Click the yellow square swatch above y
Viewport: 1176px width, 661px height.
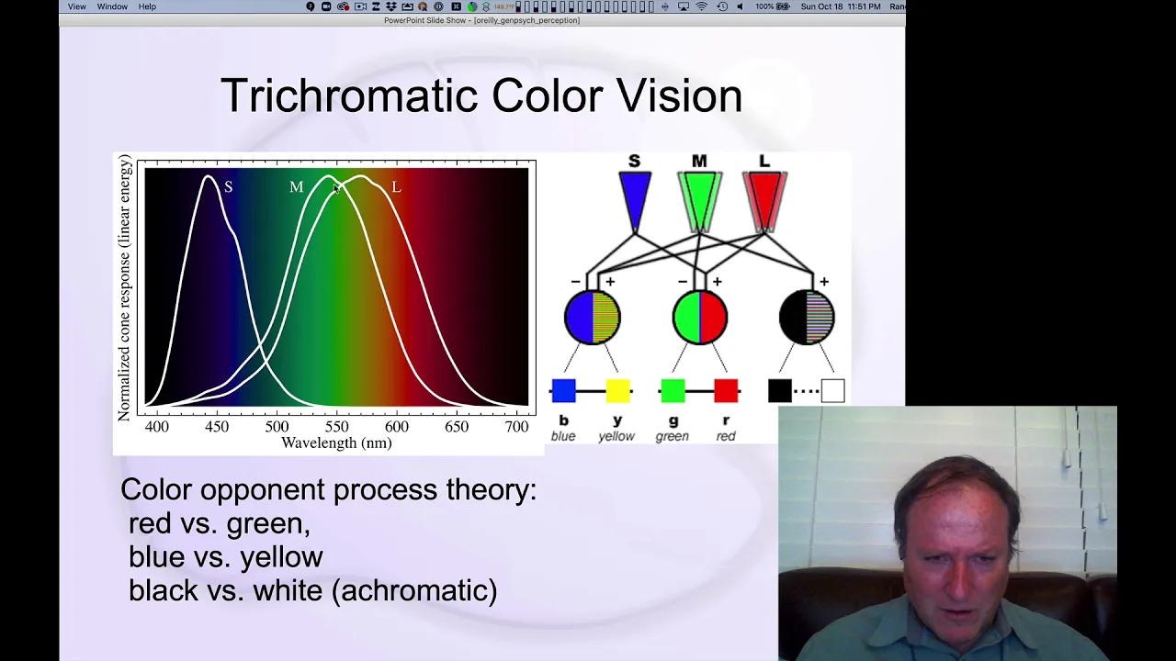617,391
